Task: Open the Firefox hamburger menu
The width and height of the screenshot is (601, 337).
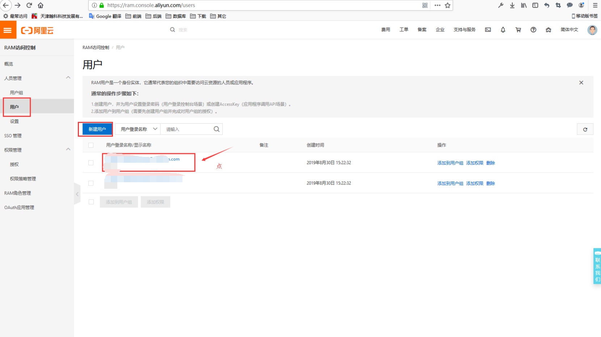Action: [x=595, y=5]
